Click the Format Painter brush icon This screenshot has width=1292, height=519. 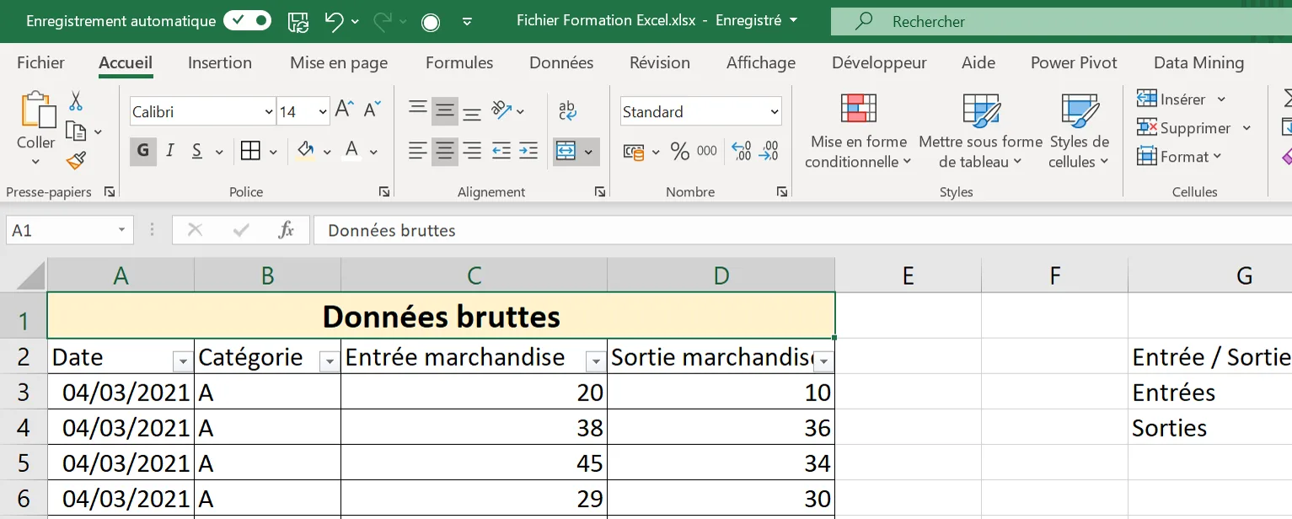click(x=76, y=160)
